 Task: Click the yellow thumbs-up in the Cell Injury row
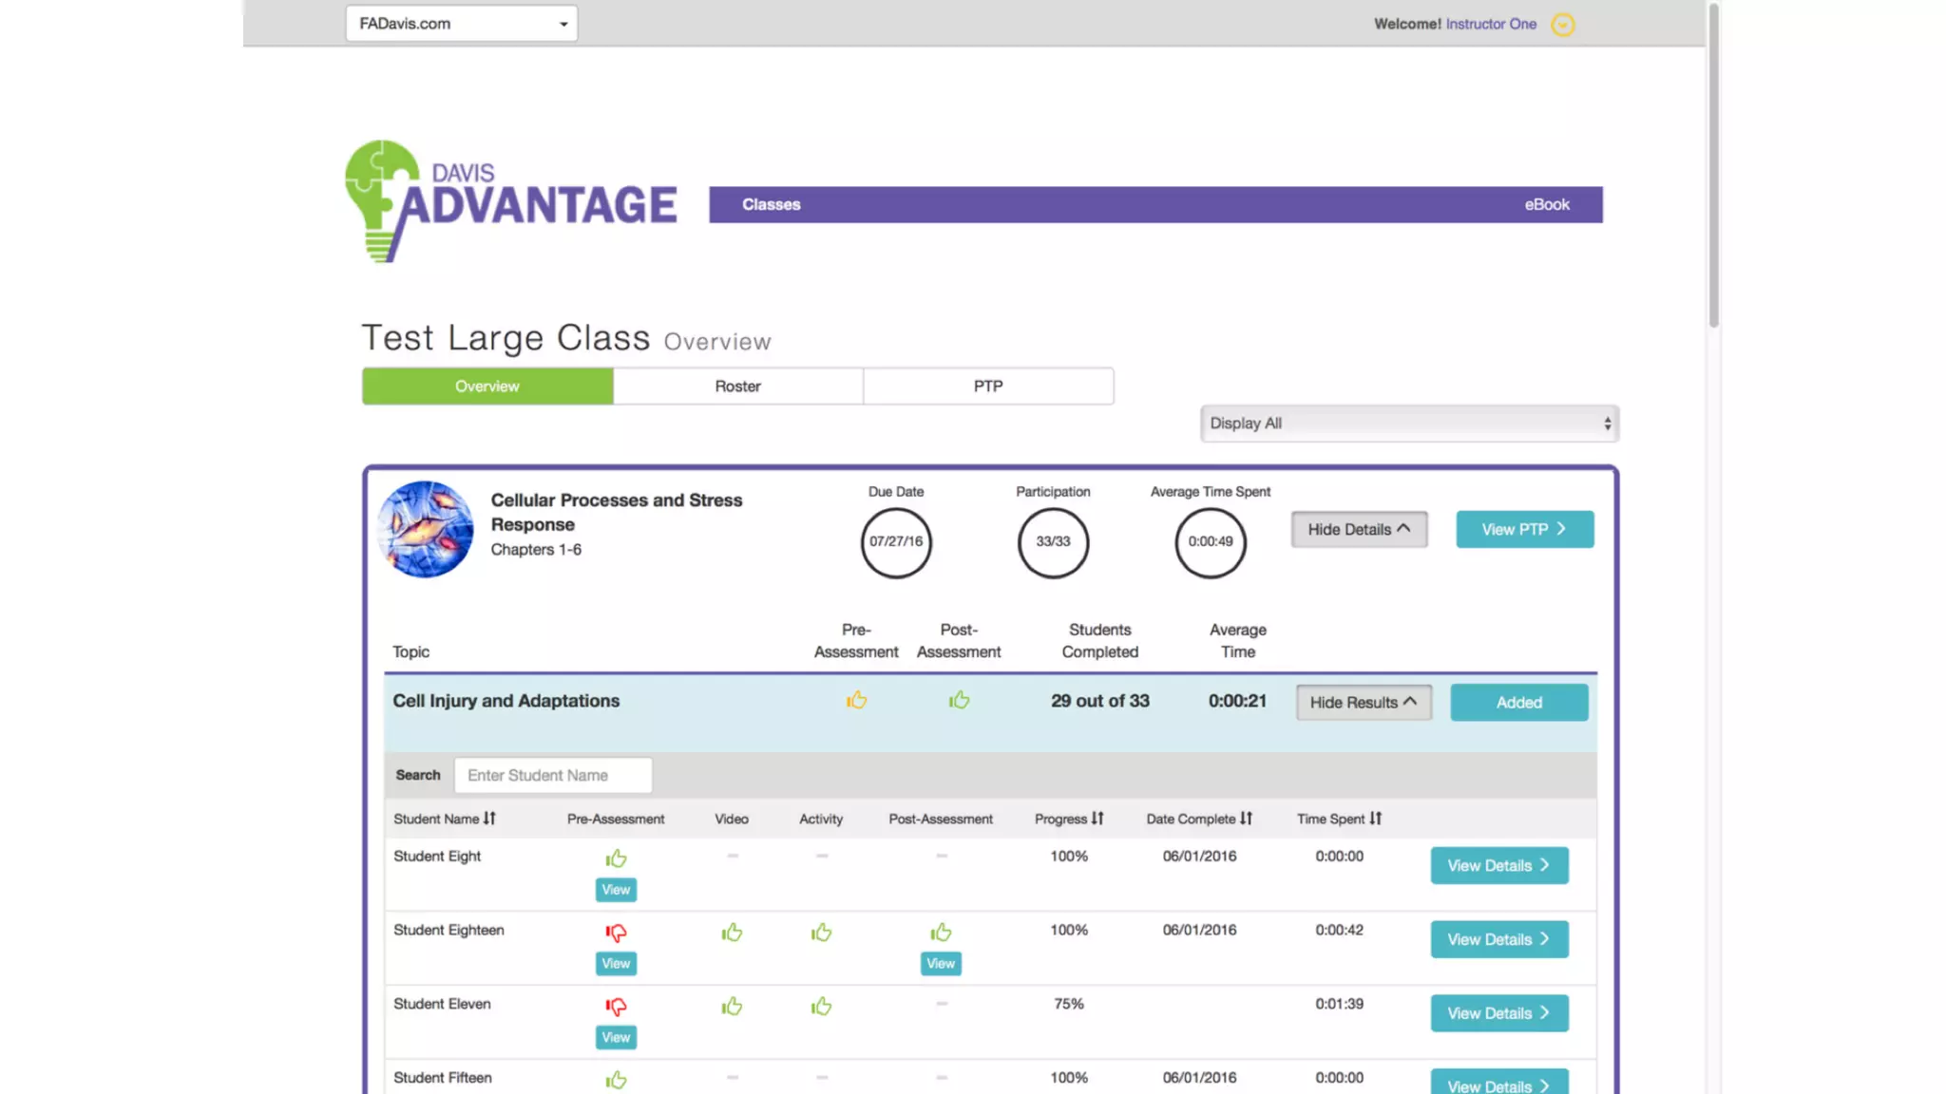(856, 701)
